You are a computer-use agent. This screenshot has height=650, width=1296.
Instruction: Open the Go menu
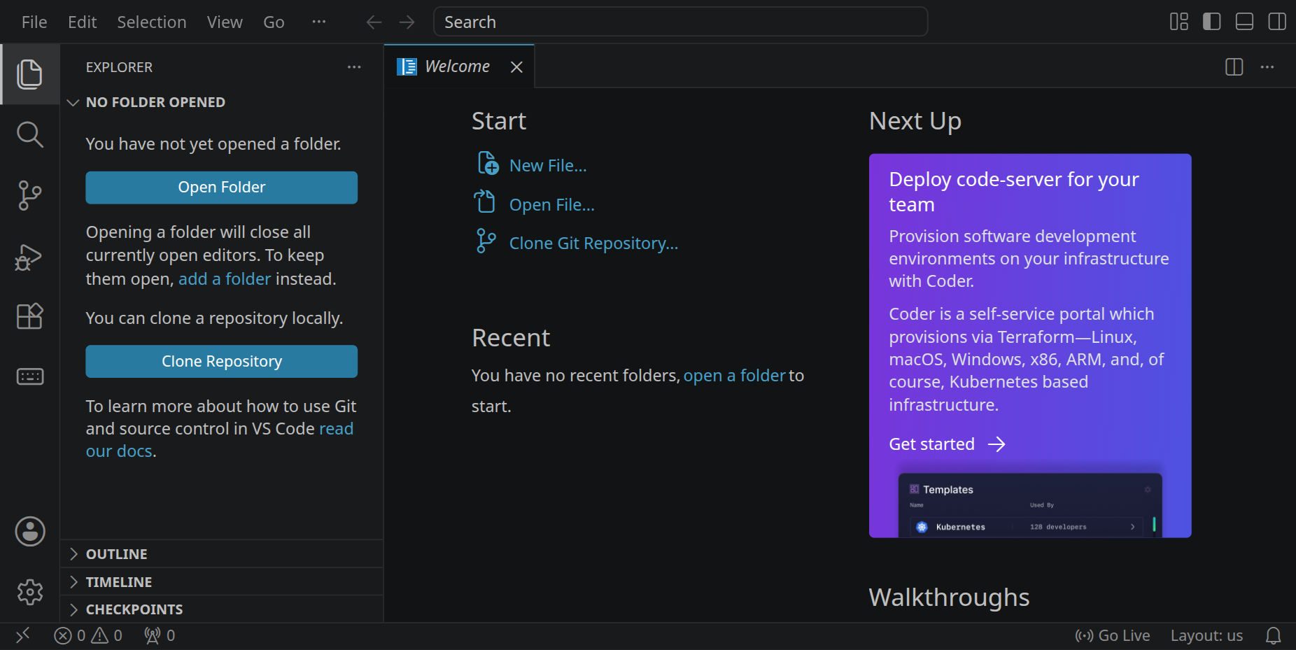pos(274,22)
